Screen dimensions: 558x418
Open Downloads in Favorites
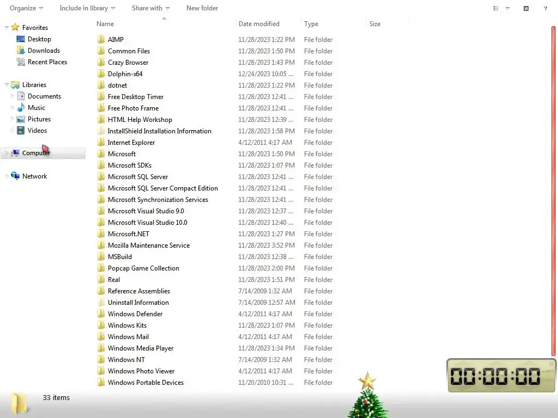pos(44,51)
